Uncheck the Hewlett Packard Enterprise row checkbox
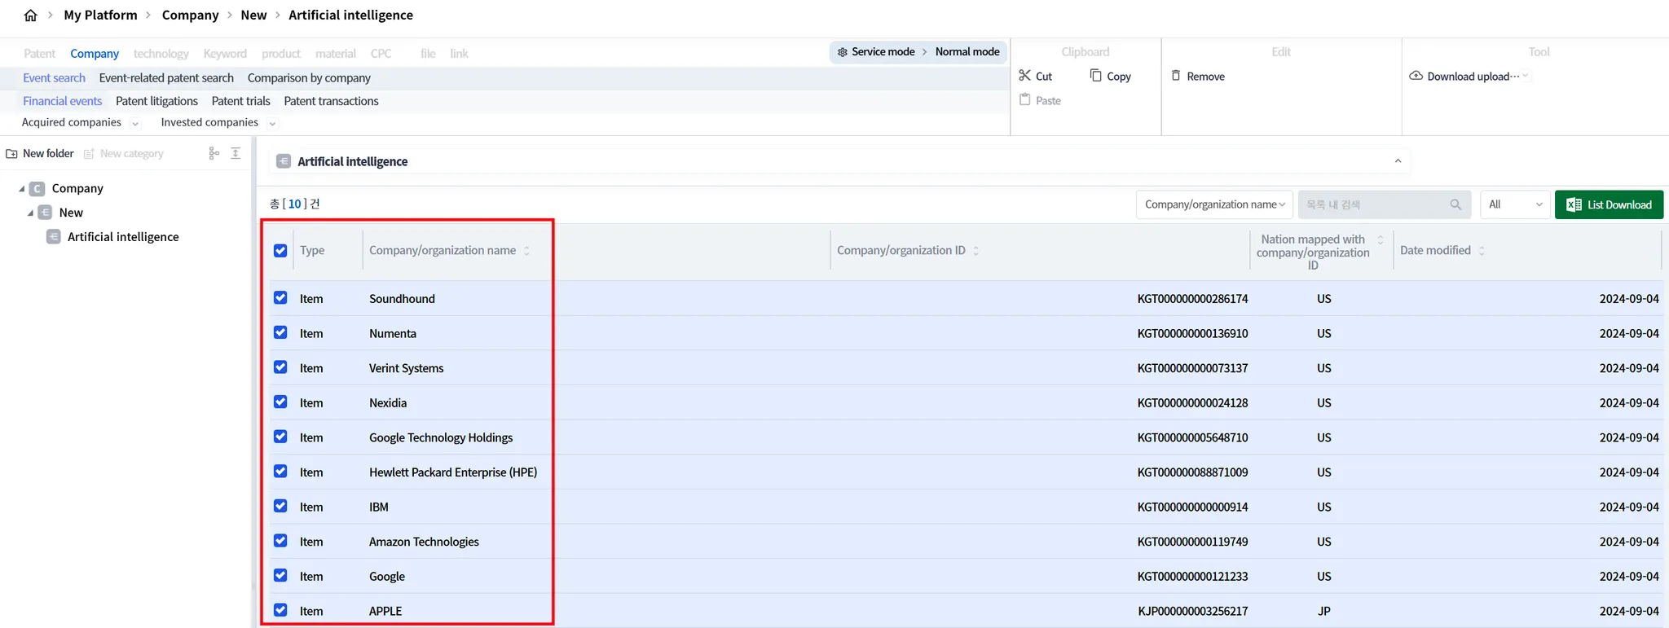1669x628 pixels. tap(280, 472)
